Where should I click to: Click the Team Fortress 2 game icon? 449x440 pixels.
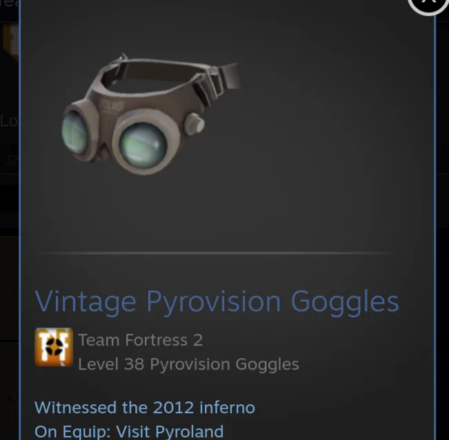coord(54,347)
